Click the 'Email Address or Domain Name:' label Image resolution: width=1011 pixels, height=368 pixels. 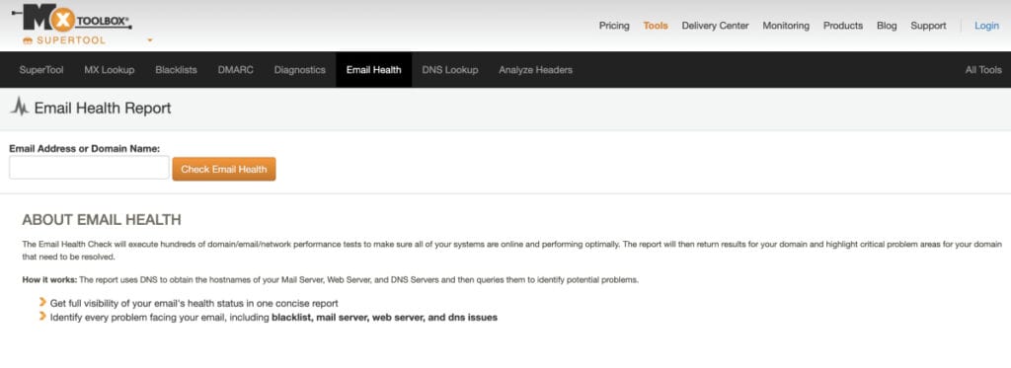click(85, 148)
